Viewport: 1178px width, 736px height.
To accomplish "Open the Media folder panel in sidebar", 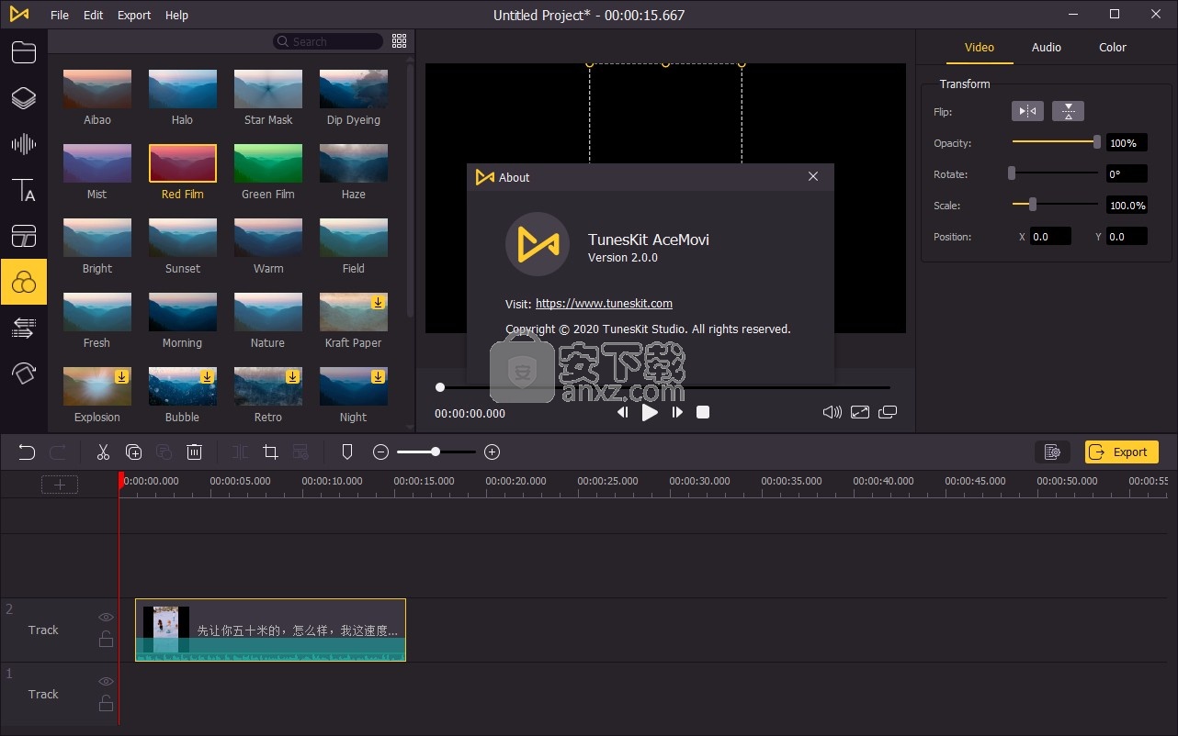I will click(x=24, y=52).
